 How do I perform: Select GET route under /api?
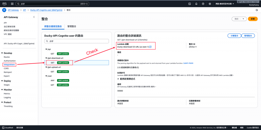tap(53, 54)
